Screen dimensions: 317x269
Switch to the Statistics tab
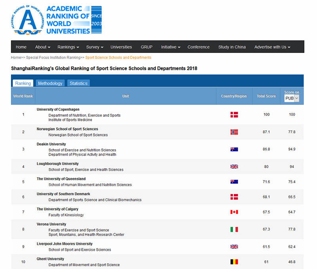78,83
